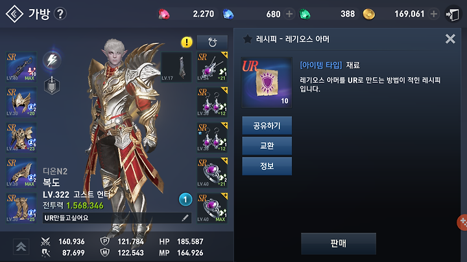The image size is (467, 262).
Task: Toggle the shield armor view icon
Action: 52,86
